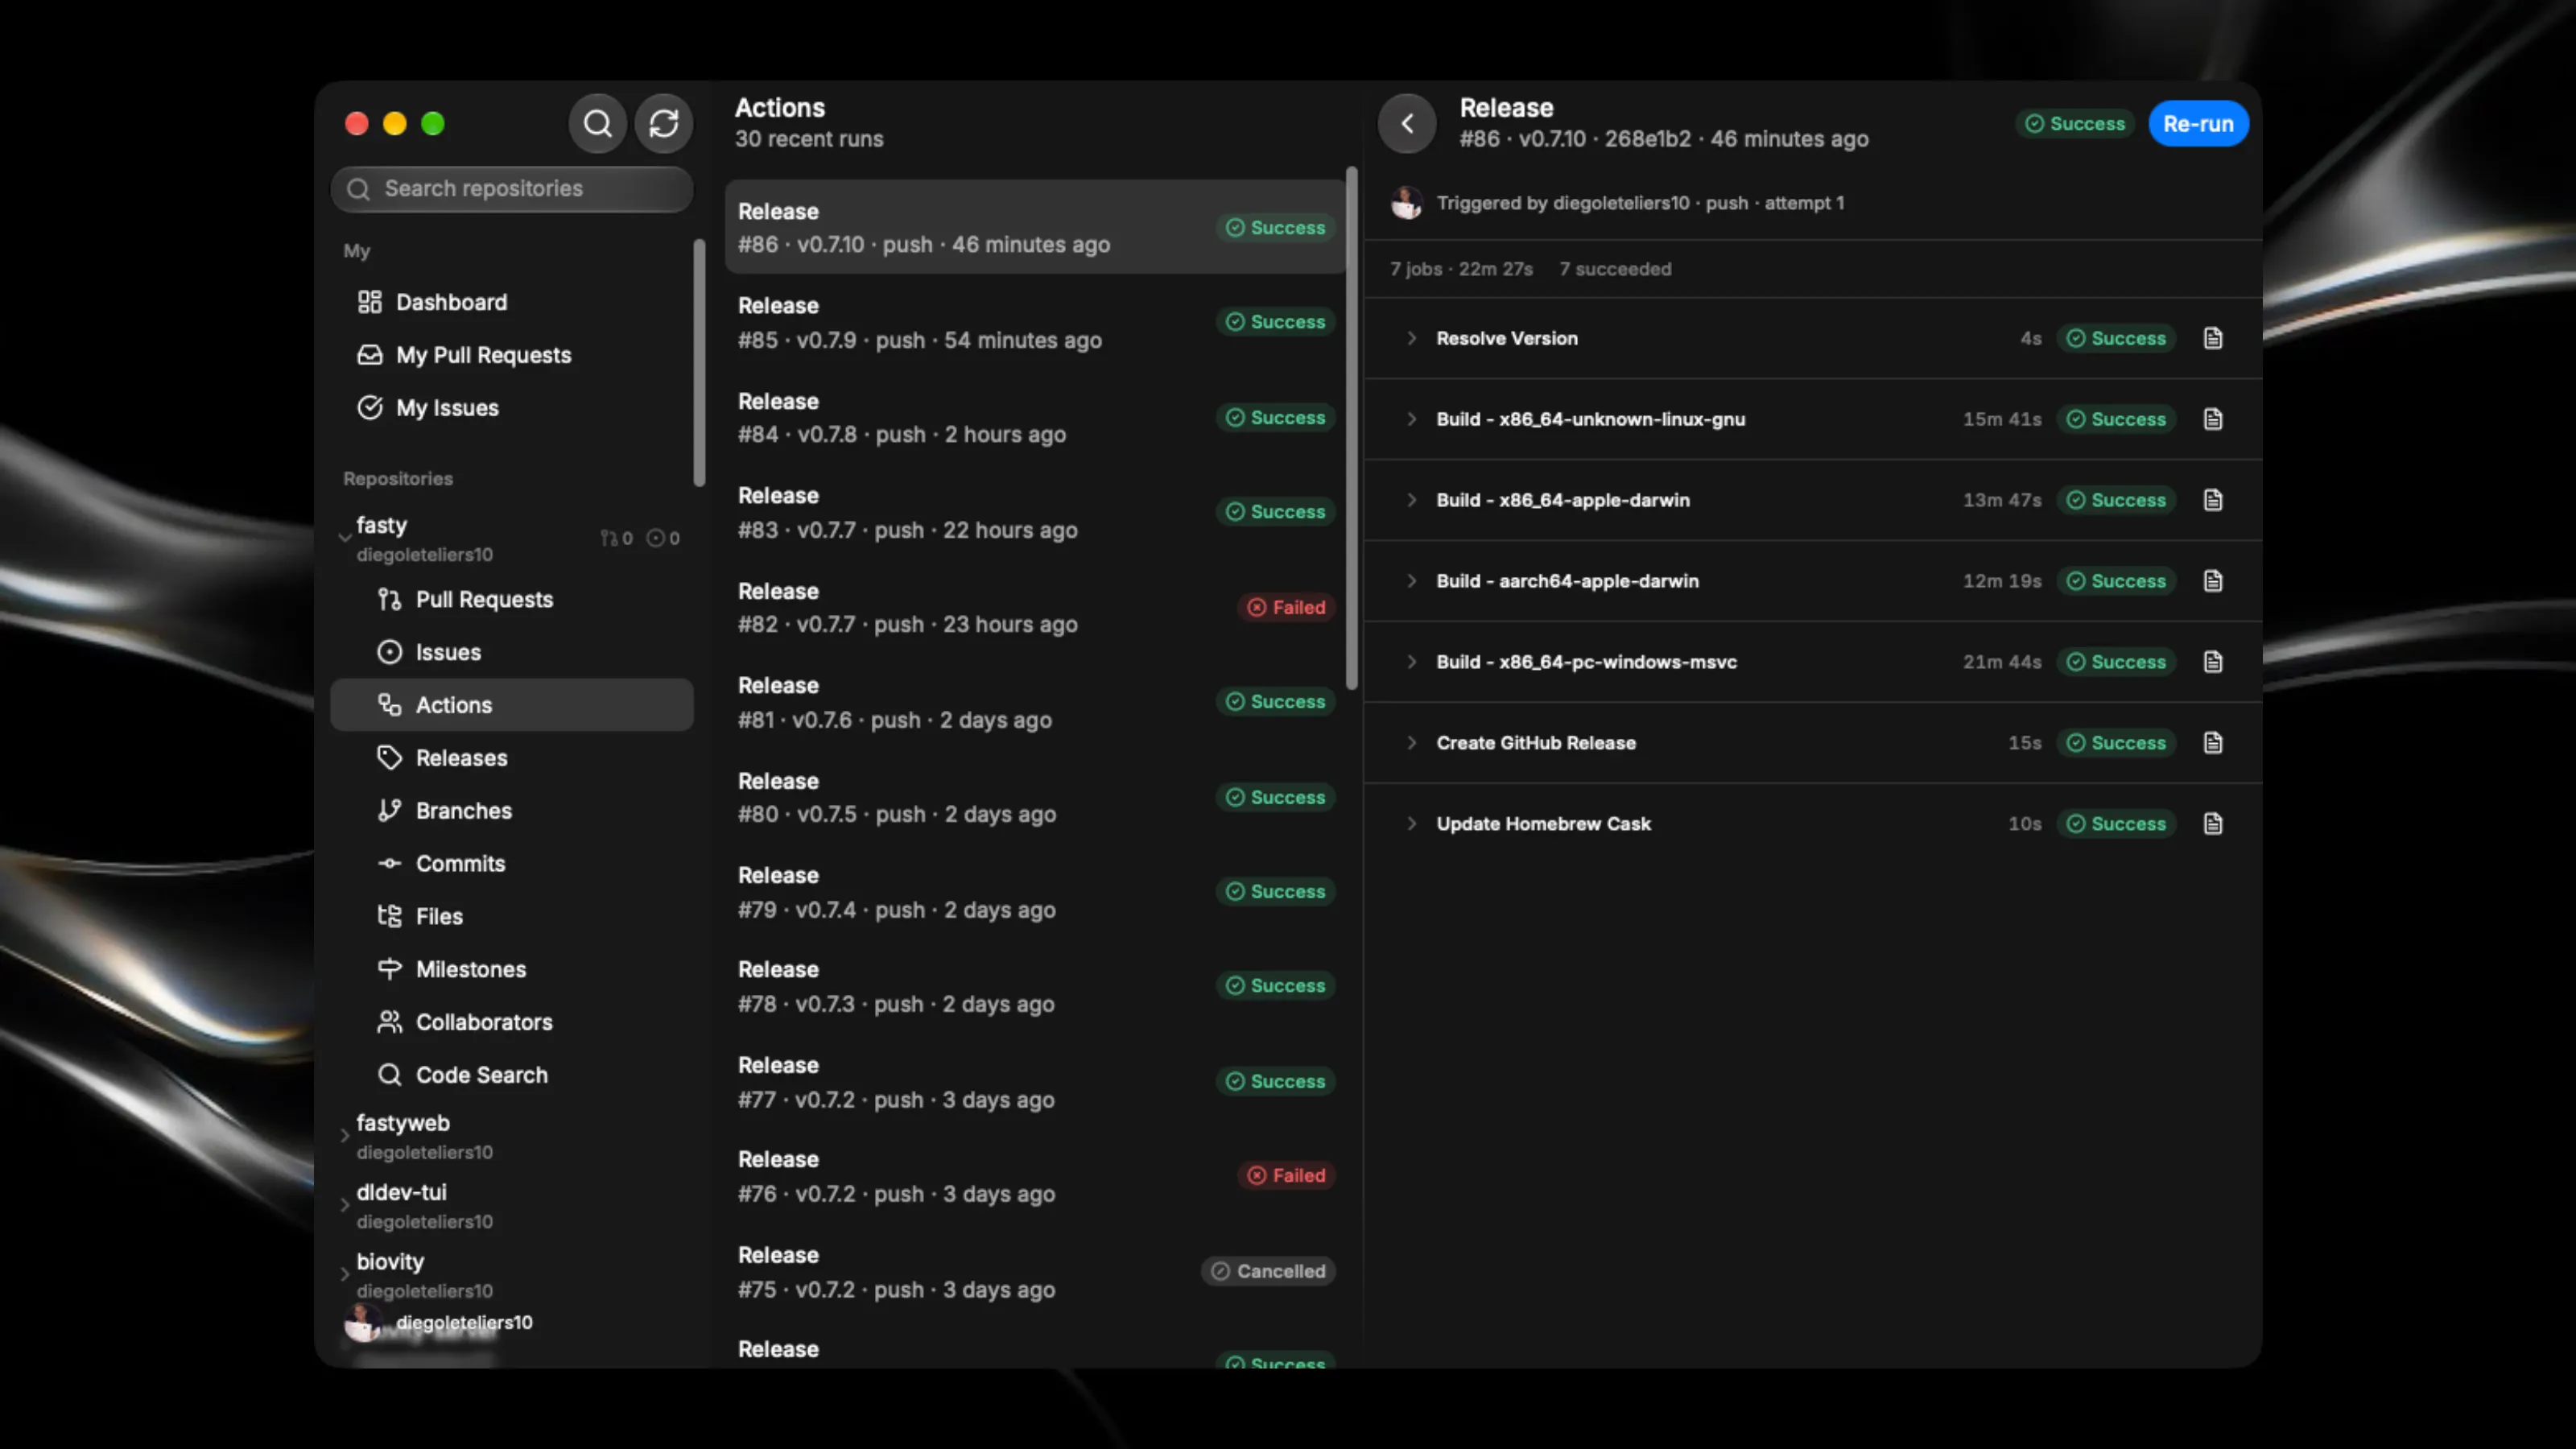Go back using the chevron arrow button
Viewport: 2576px width, 1449px height.
1407,124
